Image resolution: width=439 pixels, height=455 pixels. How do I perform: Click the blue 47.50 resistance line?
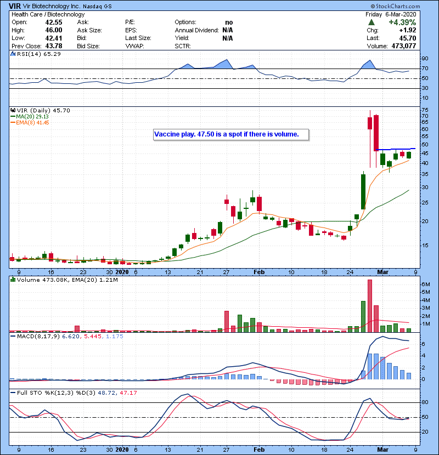click(396, 150)
